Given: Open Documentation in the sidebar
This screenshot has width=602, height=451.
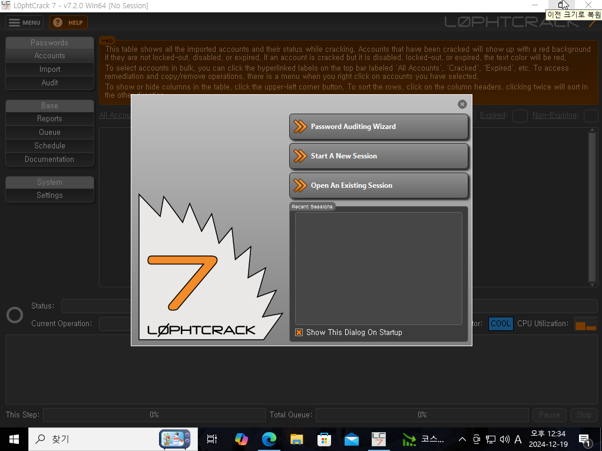Looking at the screenshot, I should (x=49, y=159).
